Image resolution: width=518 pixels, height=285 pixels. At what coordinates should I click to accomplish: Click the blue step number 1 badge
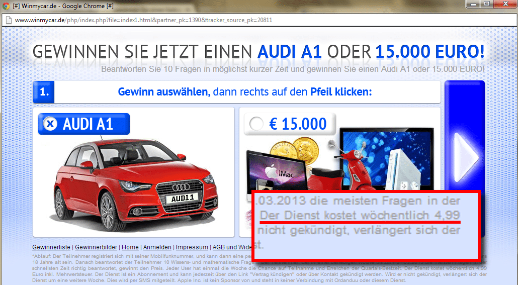[x=44, y=92]
